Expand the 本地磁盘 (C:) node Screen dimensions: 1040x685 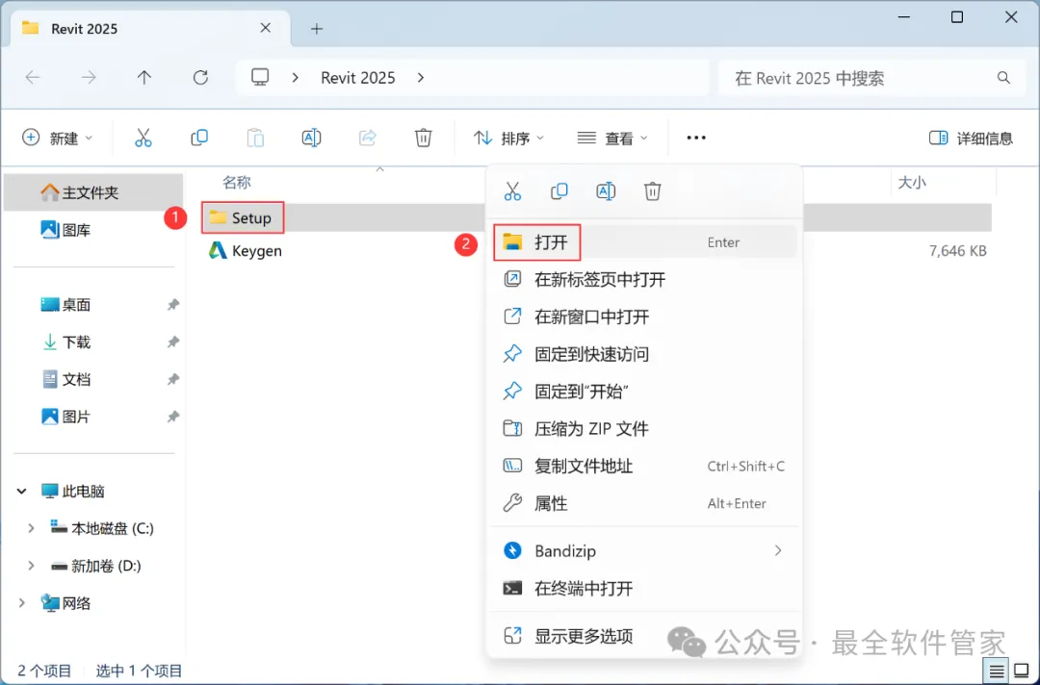(x=31, y=528)
